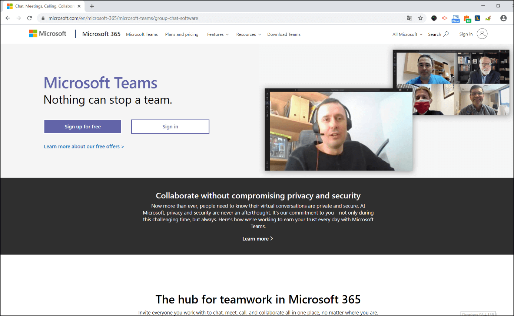
Task: Open a new browser tab
Action: coord(92,6)
